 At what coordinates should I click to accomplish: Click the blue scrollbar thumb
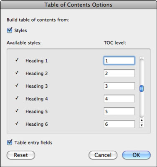[x=142, y=89]
